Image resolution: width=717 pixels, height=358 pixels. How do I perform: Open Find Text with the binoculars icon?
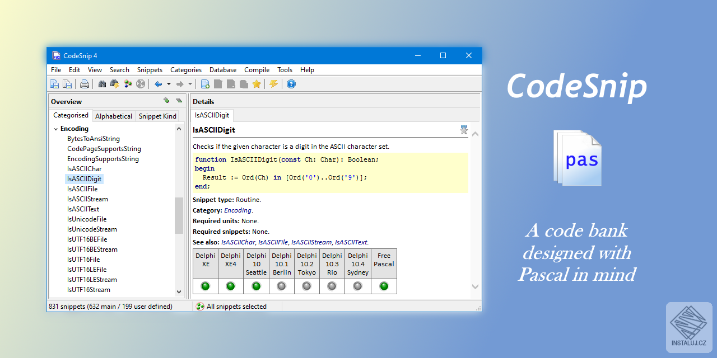(102, 84)
